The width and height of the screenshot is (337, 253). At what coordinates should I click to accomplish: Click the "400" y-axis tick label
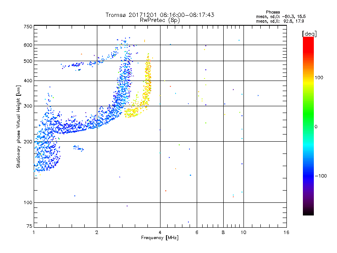tap(28, 81)
